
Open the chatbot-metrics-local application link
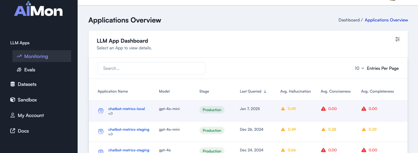click(x=126, y=109)
